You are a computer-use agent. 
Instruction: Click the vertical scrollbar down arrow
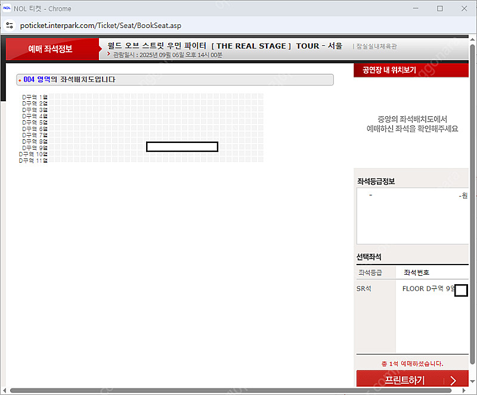tap(472, 381)
